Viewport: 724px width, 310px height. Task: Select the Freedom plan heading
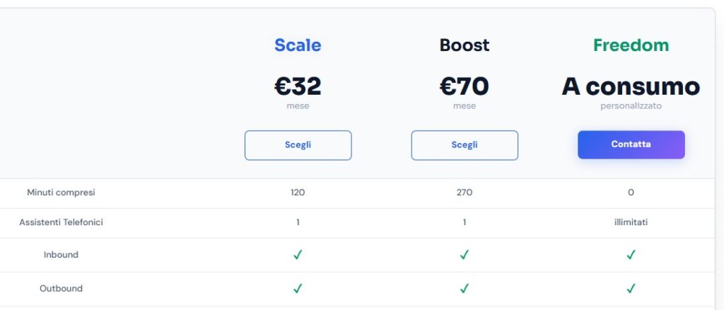(631, 45)
